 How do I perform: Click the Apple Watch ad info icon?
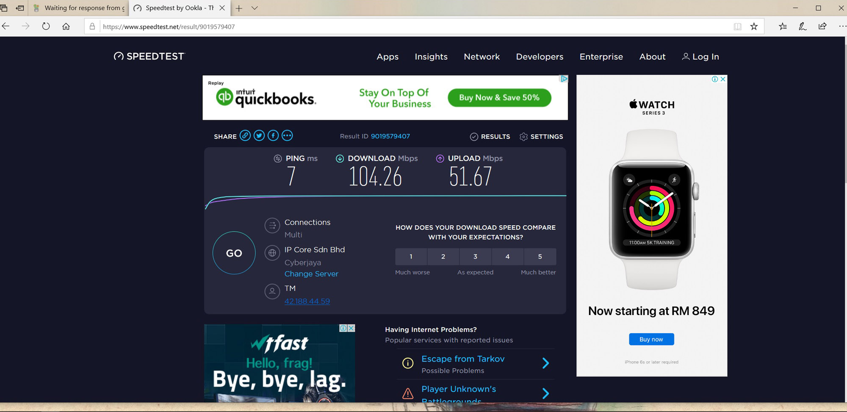pyautogui.click(x=715, y=79)
